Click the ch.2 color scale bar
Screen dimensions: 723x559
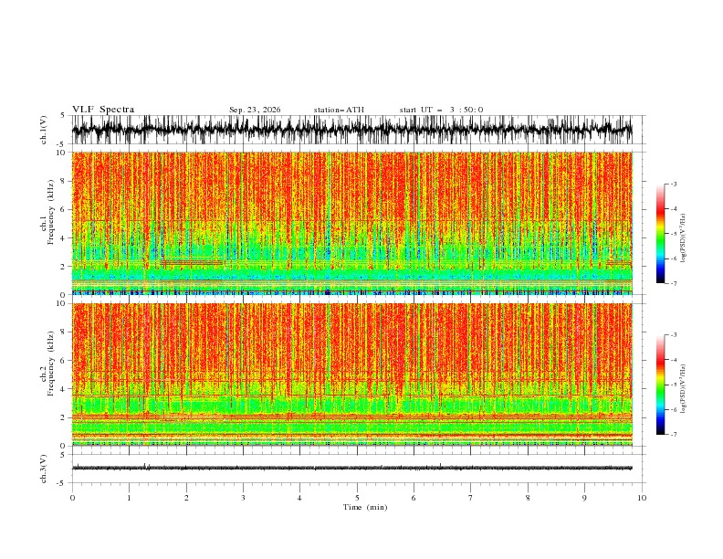(660, 385)
